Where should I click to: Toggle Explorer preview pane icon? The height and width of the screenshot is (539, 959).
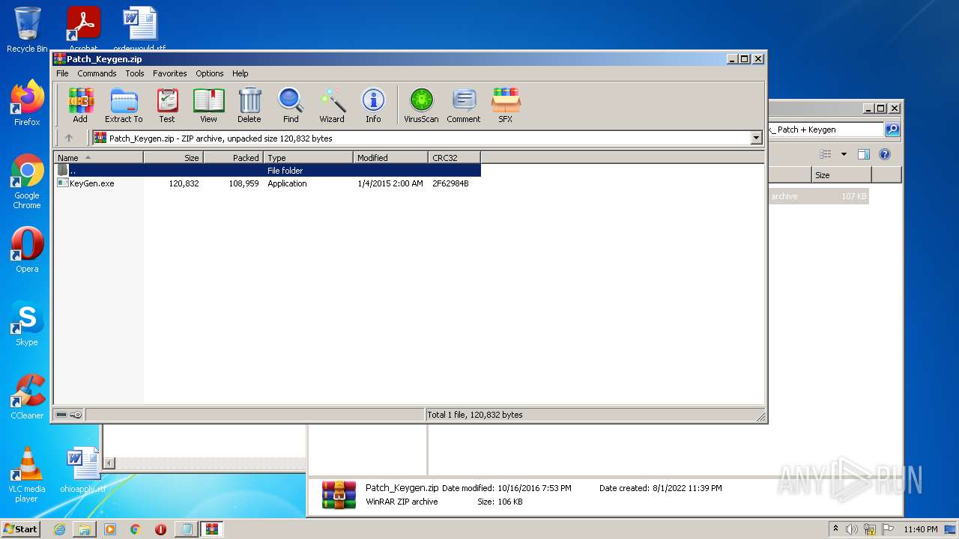pyautogui.click(x=863, y=154)
